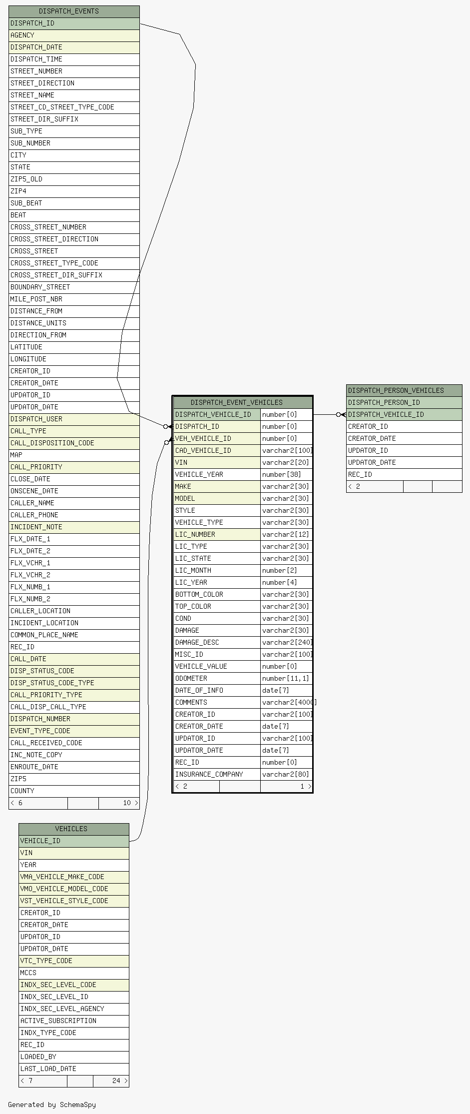Viewport: 470px width, 1114px height.
Task: Click the SUB_BEAT column row
Action: coord(74,203)
